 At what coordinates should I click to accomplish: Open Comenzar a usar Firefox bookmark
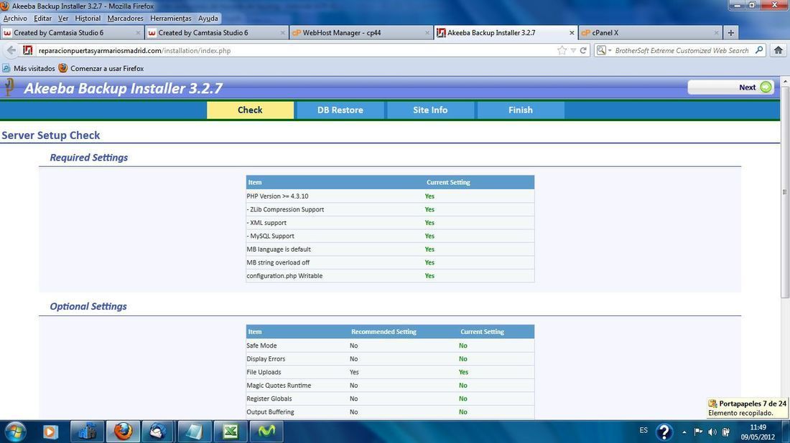pos(101,68)
